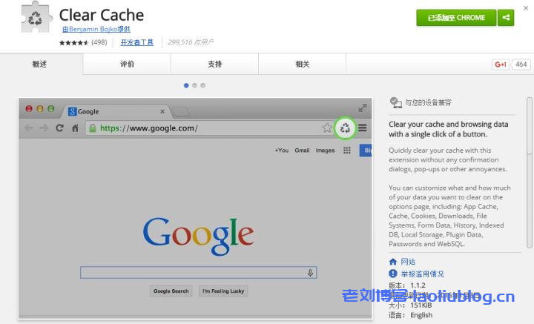Image resolution: width=534 pixels, height=324 pixels.
Task: Click the new tab button in the preview
Action: (x=180, y=112)
